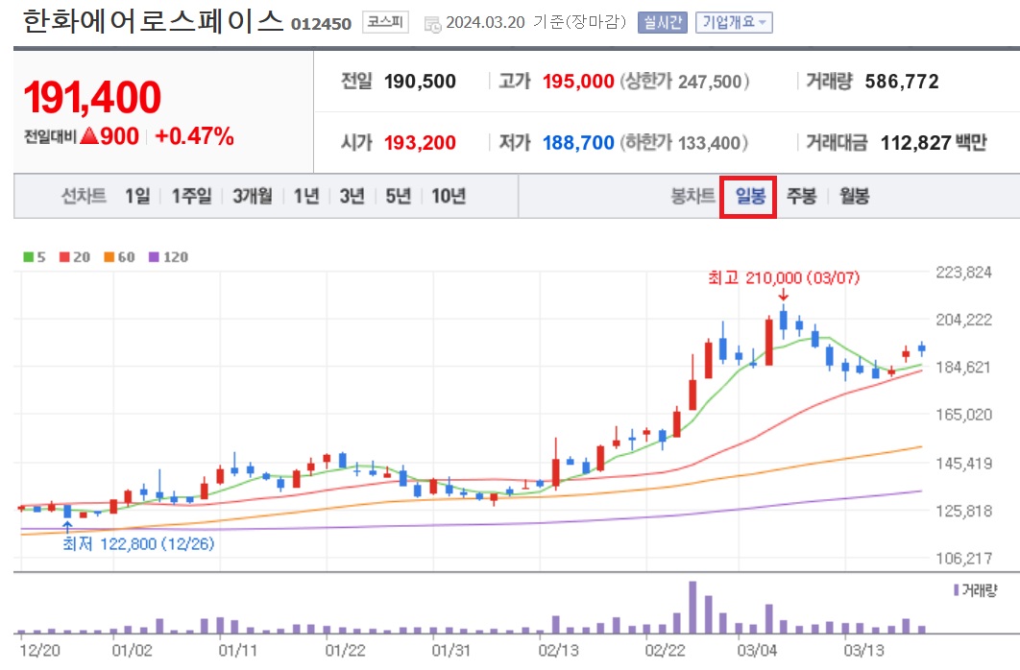Click the stock code 012450

pos(321,24)
